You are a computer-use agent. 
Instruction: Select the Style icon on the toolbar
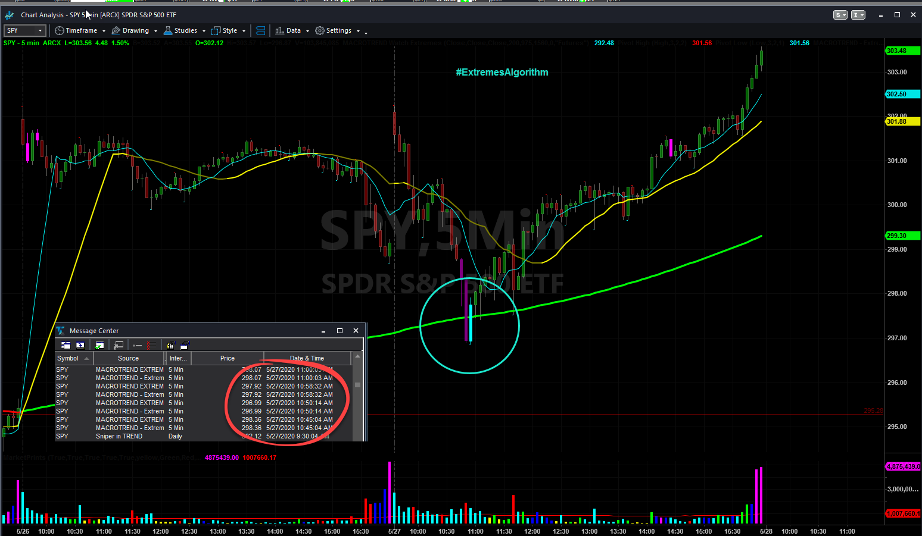click(216, 30)
